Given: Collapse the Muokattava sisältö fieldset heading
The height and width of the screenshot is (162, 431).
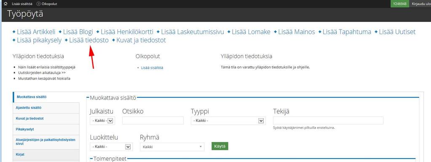Looking at the screenshot, I should tap(113, 97).
